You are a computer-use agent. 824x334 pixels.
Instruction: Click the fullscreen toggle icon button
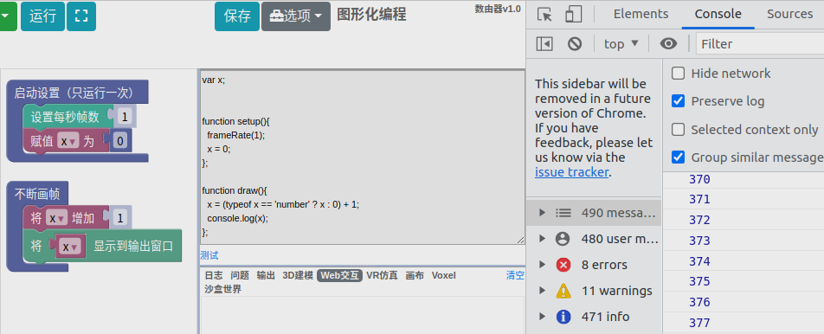click(81, 16)
